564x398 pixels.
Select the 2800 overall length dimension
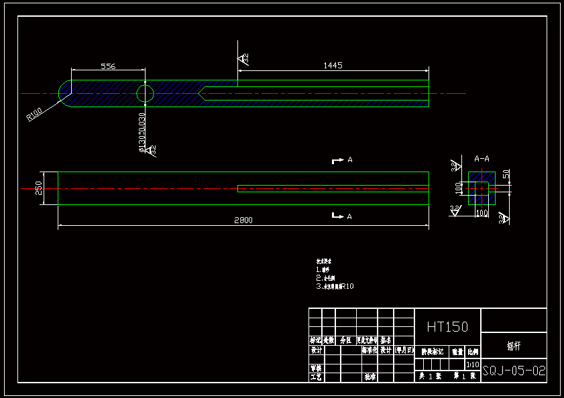[x=243, y=220]
